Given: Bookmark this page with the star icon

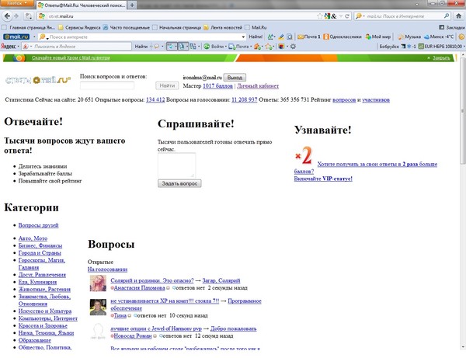Looking at the screenshot, I should (x=320, y=16).
